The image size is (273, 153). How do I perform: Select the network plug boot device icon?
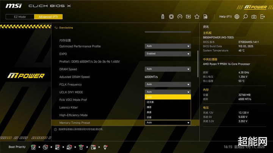click(x=105, y=147)
